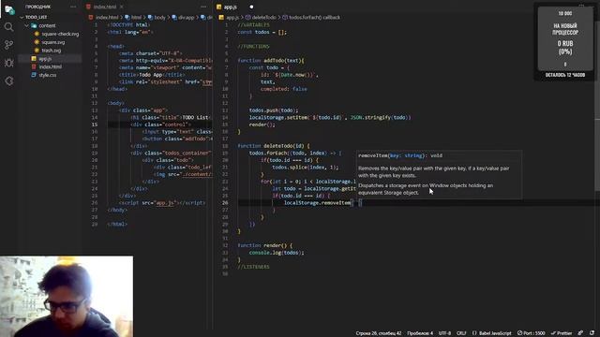Close the index.html tab
The height and width of the screenshot is (337, 600).
pyautogui.click(x=122, y=7)
